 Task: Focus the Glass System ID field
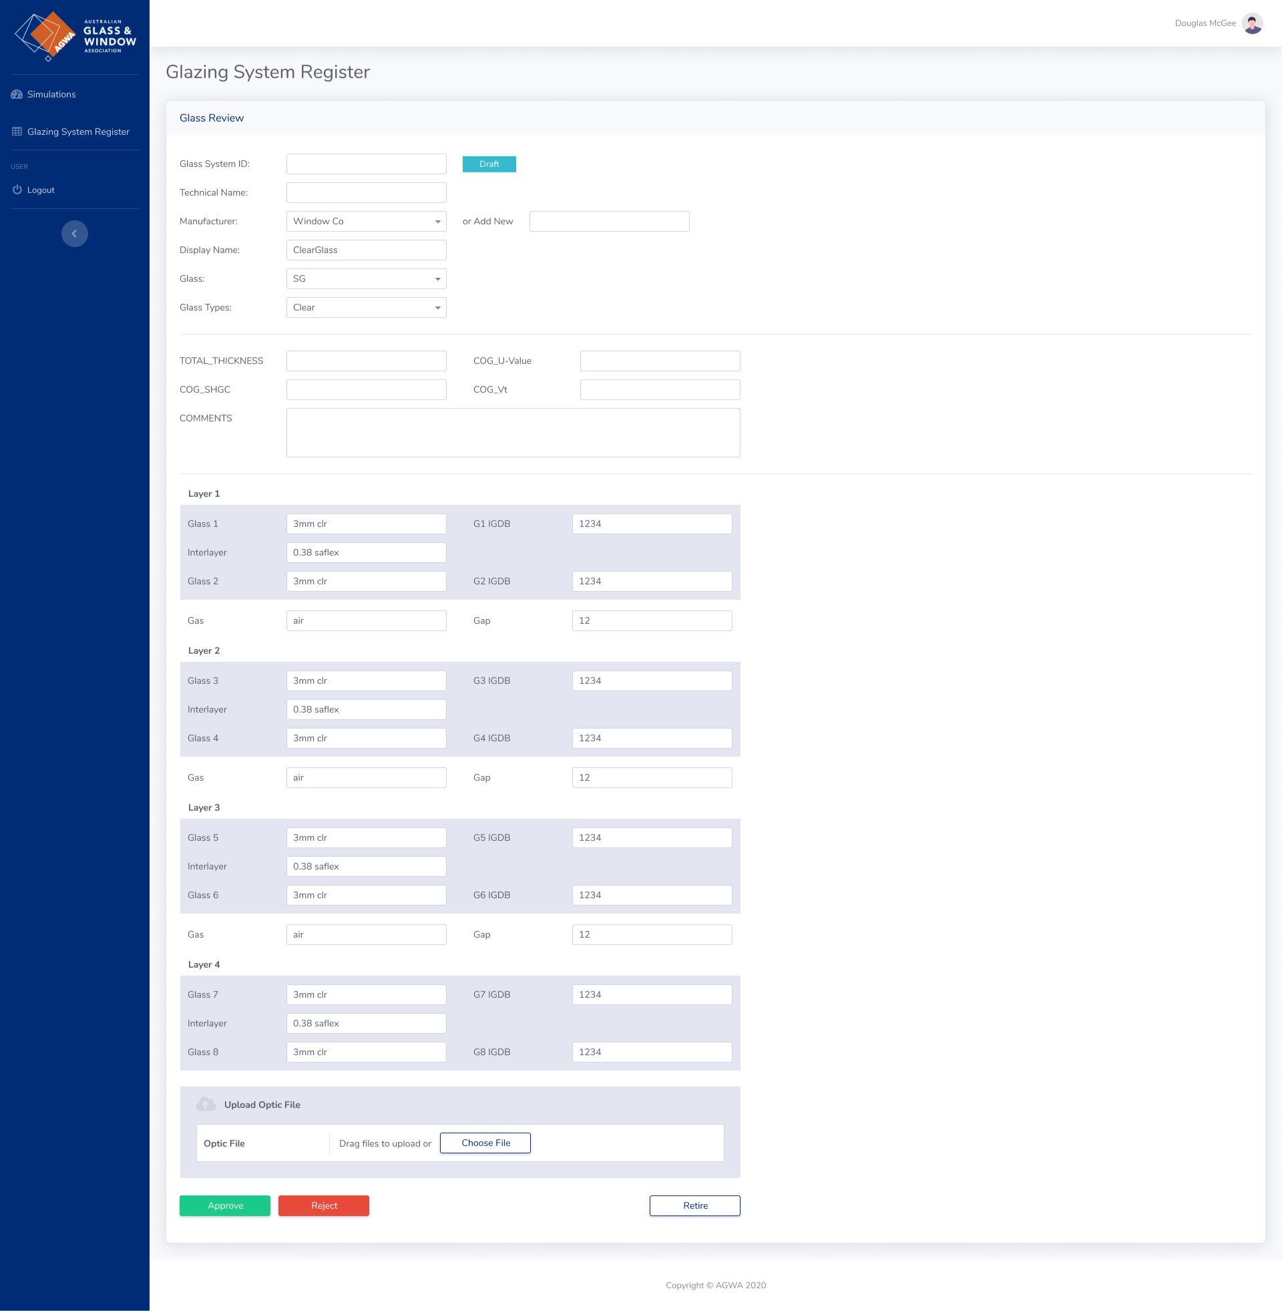(x=366, y=164)
